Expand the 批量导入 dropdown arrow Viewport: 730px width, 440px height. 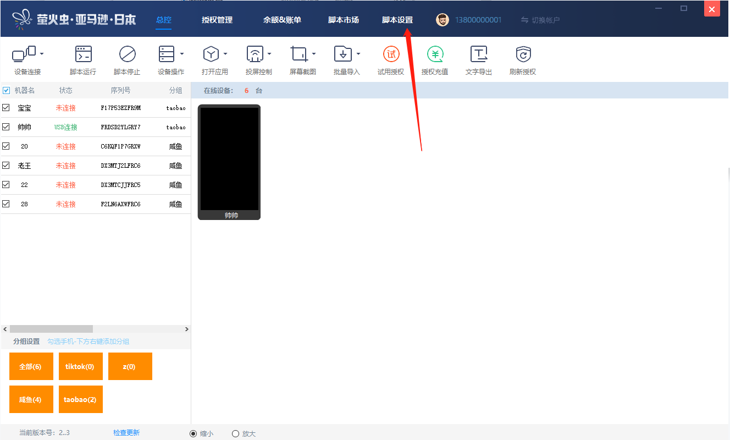(x=358, y=54)
